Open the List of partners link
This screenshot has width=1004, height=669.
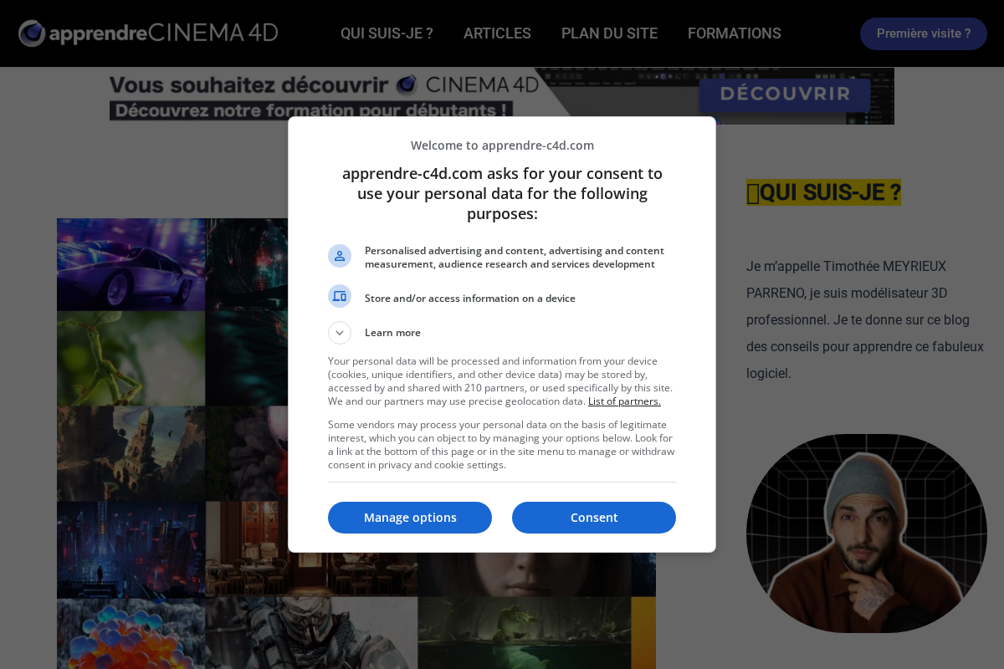coord(624,401)
